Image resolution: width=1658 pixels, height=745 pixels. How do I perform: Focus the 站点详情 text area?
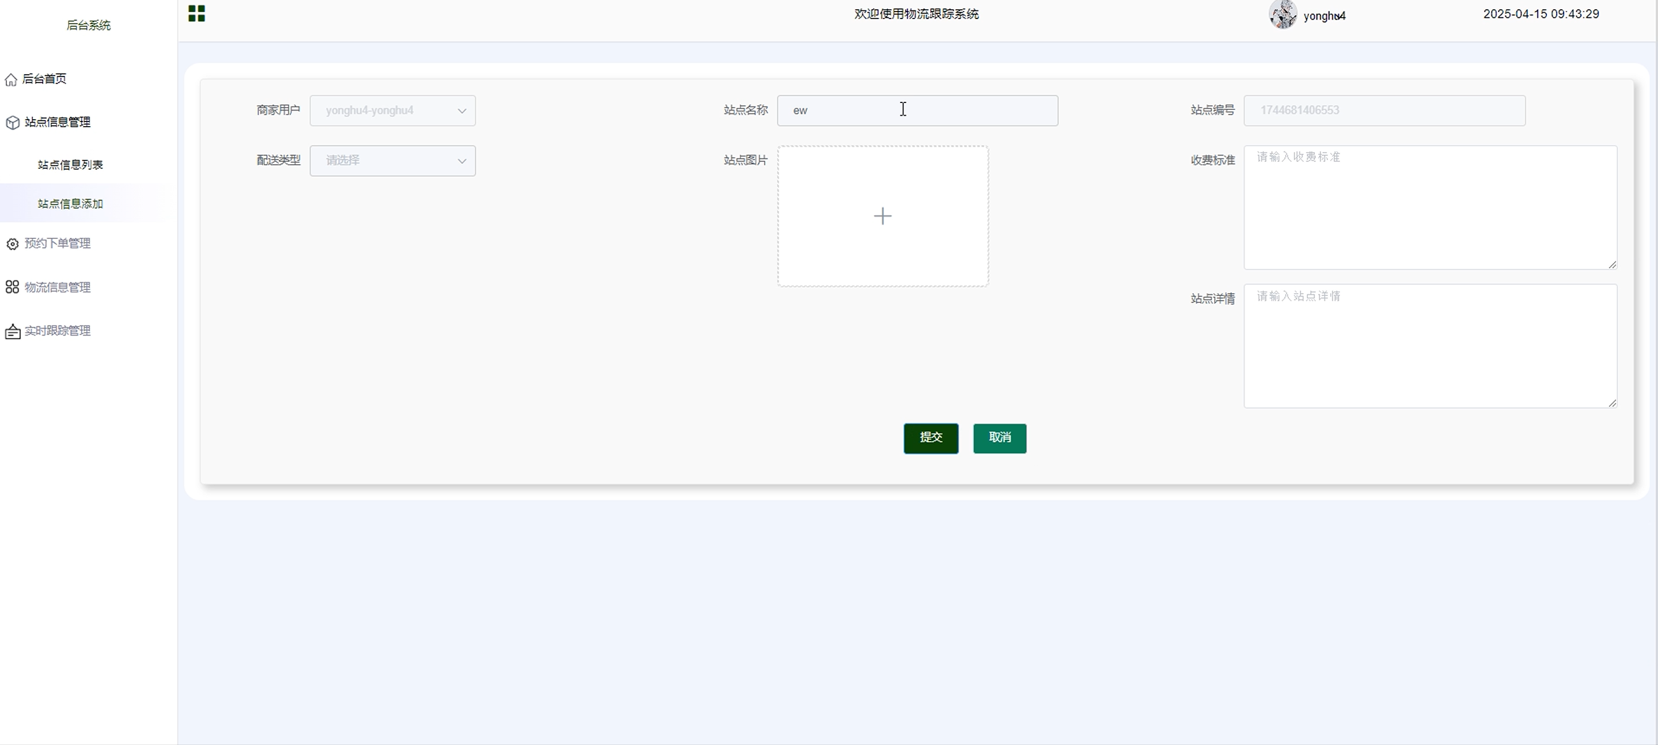1429,346
